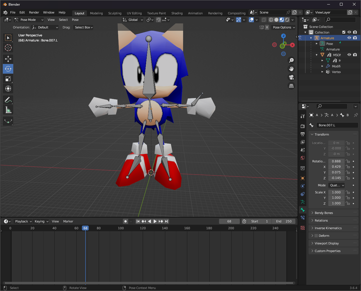Image resolution: width=361 pixels, height=291 pixels.
Task: Choose the Measure tool
Action: [8, 110]
